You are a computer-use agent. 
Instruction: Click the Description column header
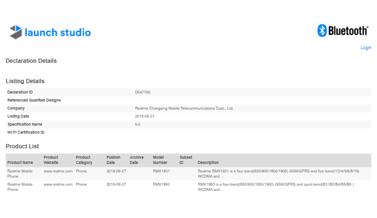208,163
